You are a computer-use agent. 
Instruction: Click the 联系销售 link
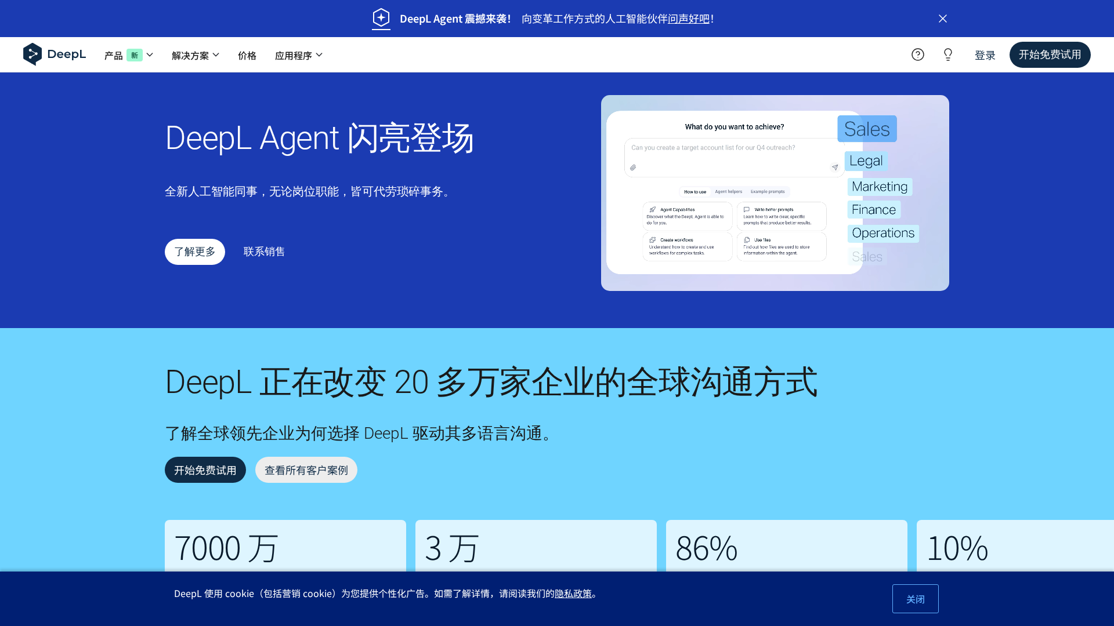pos(264,252)
